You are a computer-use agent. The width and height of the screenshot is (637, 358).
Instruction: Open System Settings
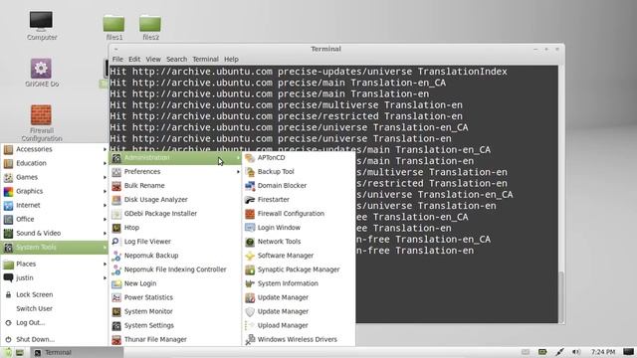coord(175,325)
